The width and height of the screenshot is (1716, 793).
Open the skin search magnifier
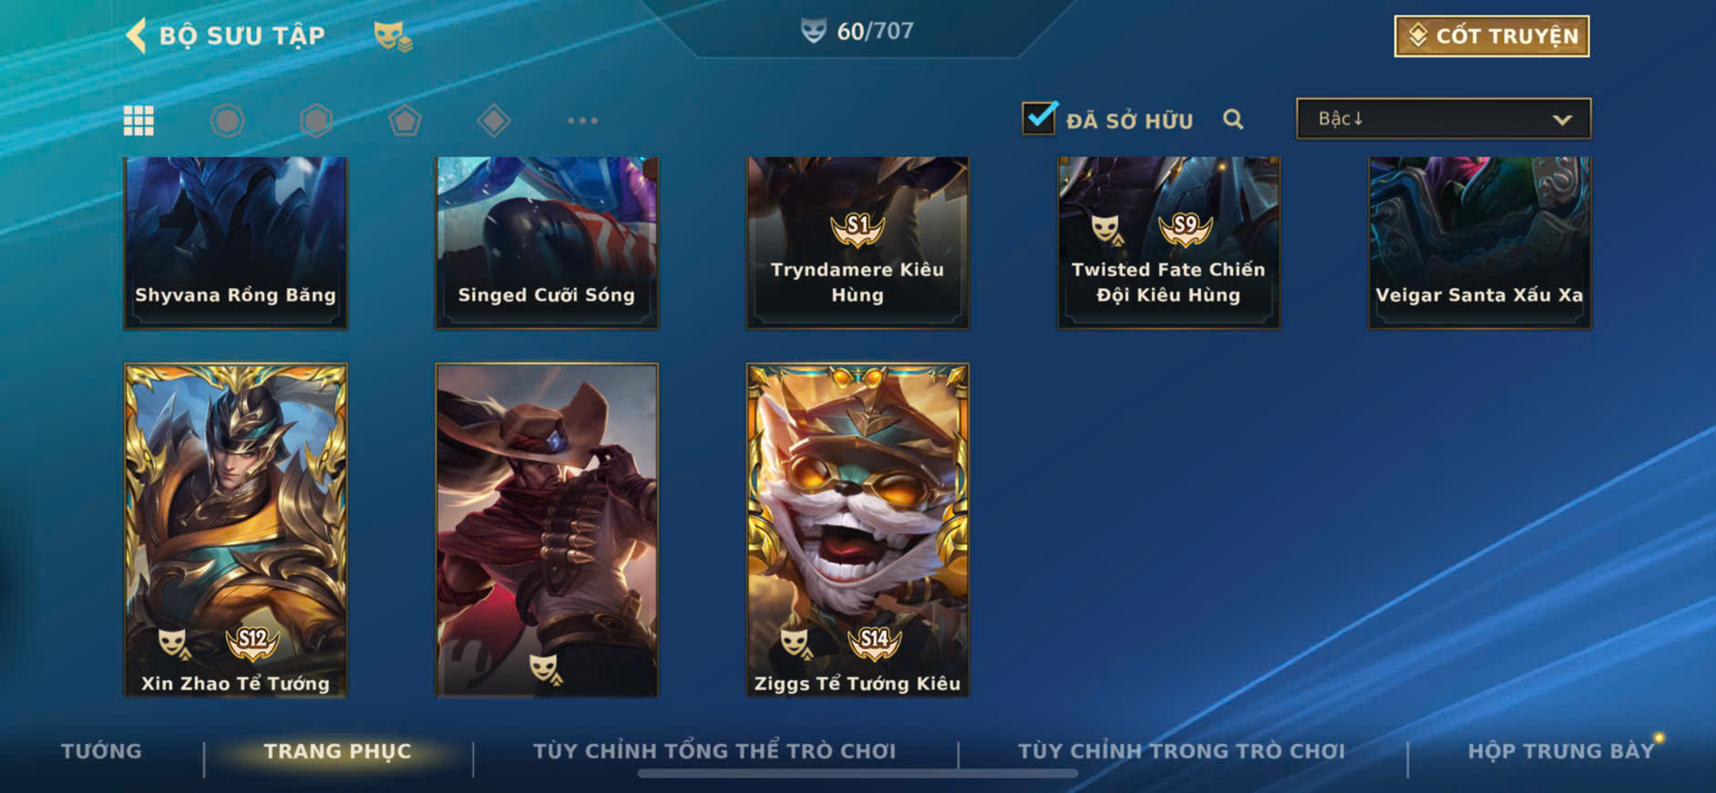[x=1233, y=119]
